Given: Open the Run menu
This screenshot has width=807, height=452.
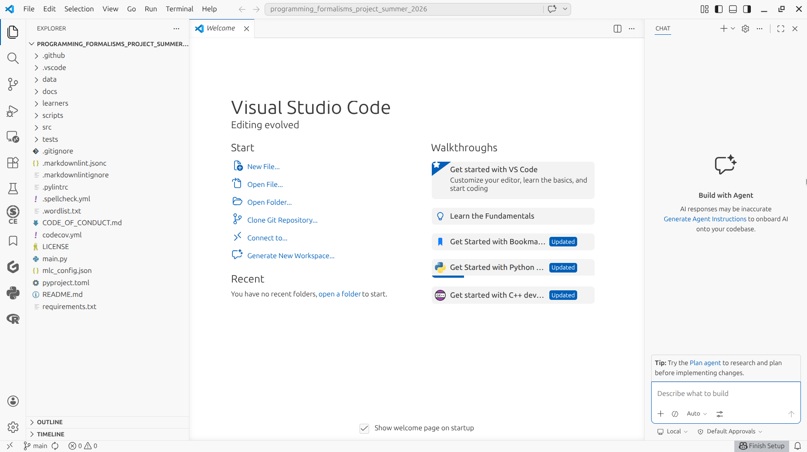Looking at the screenshot, I should (151, 9).
